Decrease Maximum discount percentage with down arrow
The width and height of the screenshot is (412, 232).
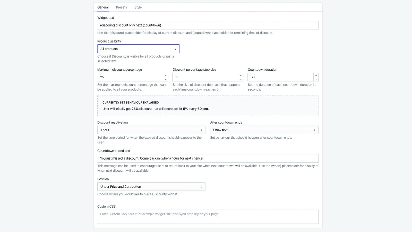pyautogui.click(x=166, y=79)
